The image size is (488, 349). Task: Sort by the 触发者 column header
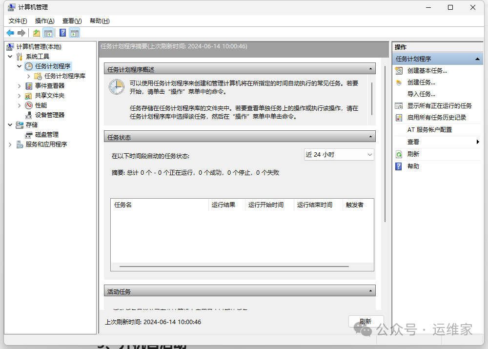358,205
